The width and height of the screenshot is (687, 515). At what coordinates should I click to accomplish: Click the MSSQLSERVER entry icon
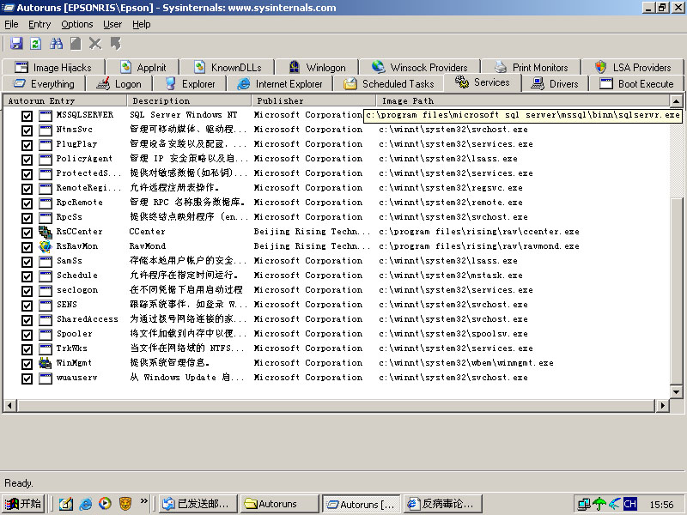[x=46, y=116]
